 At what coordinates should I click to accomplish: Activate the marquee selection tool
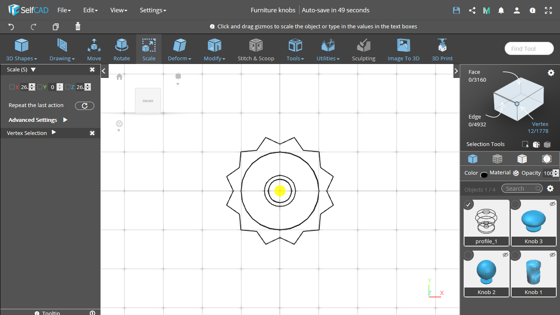pos(525,144)
